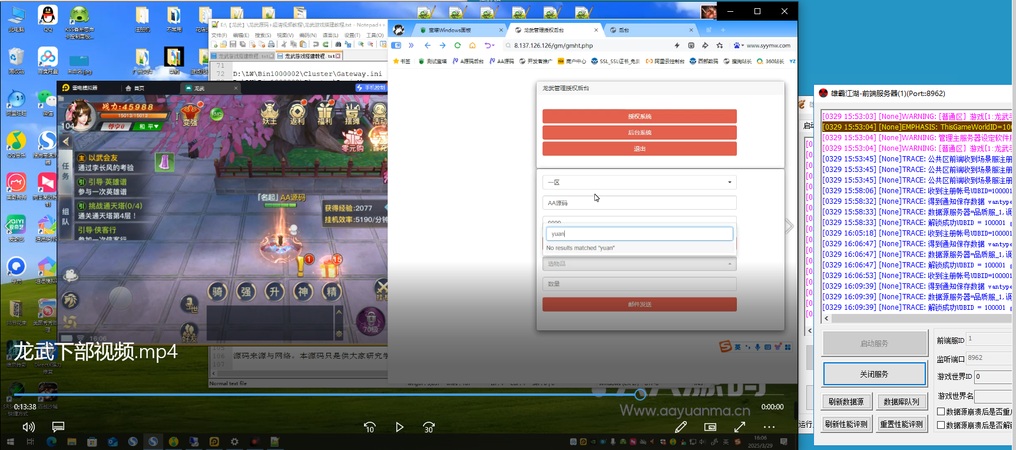The height and width of the screenshot is (450, 1016).
Task: Check 数据源崩溃后是否重启 checkbox
Action: coord(941,412)
